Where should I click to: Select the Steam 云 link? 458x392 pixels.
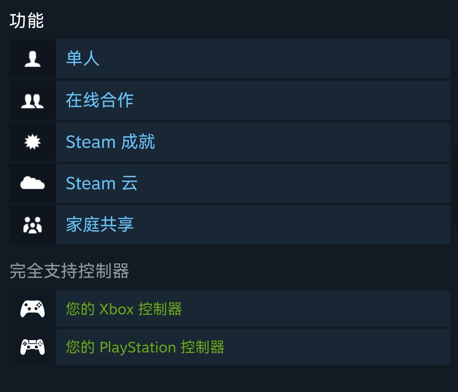click(x=101, y=183)
